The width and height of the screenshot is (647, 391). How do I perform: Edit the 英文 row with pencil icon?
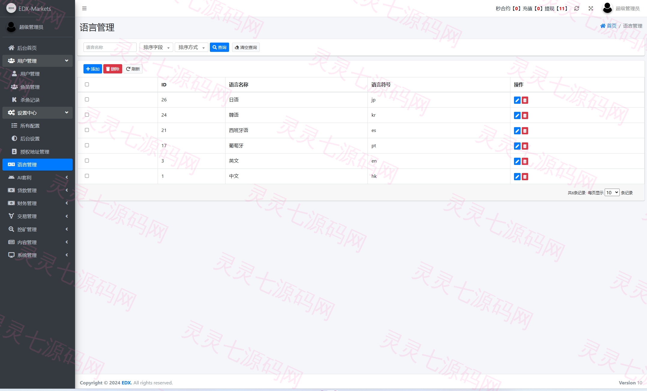517,161
